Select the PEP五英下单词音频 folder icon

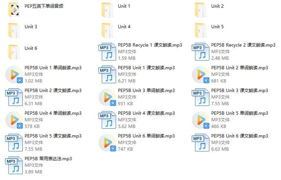click(14, 10)
